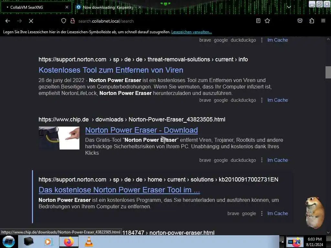The height and width of the screenshot is (248, 331).
Task: Open Kostenloses Tool zum Entfernen von Viren
Action: pos(111,70)
